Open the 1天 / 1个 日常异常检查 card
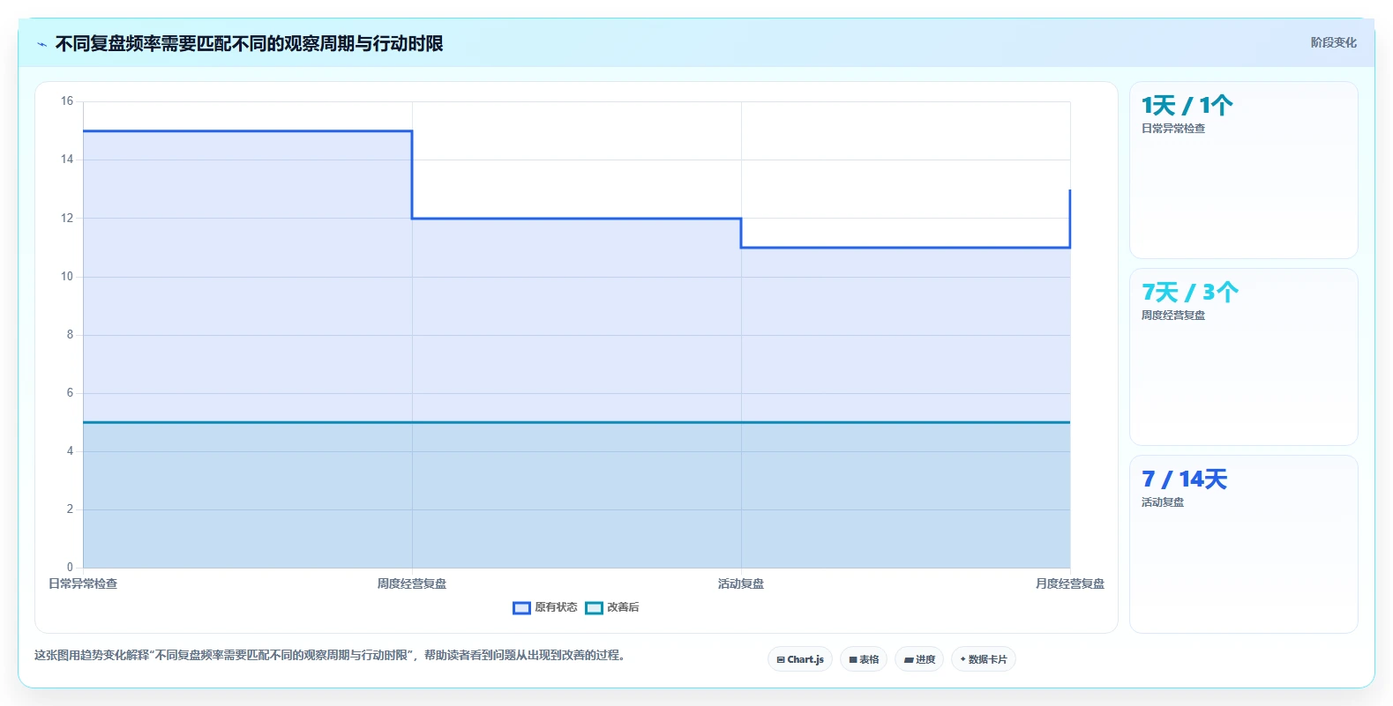The height and width of the screenshot is (706, 1393). coord(1244,170)
